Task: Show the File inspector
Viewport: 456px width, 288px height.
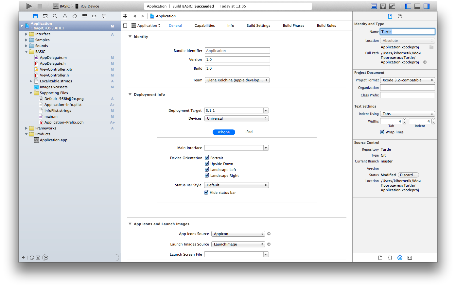Action: [390, 16]
